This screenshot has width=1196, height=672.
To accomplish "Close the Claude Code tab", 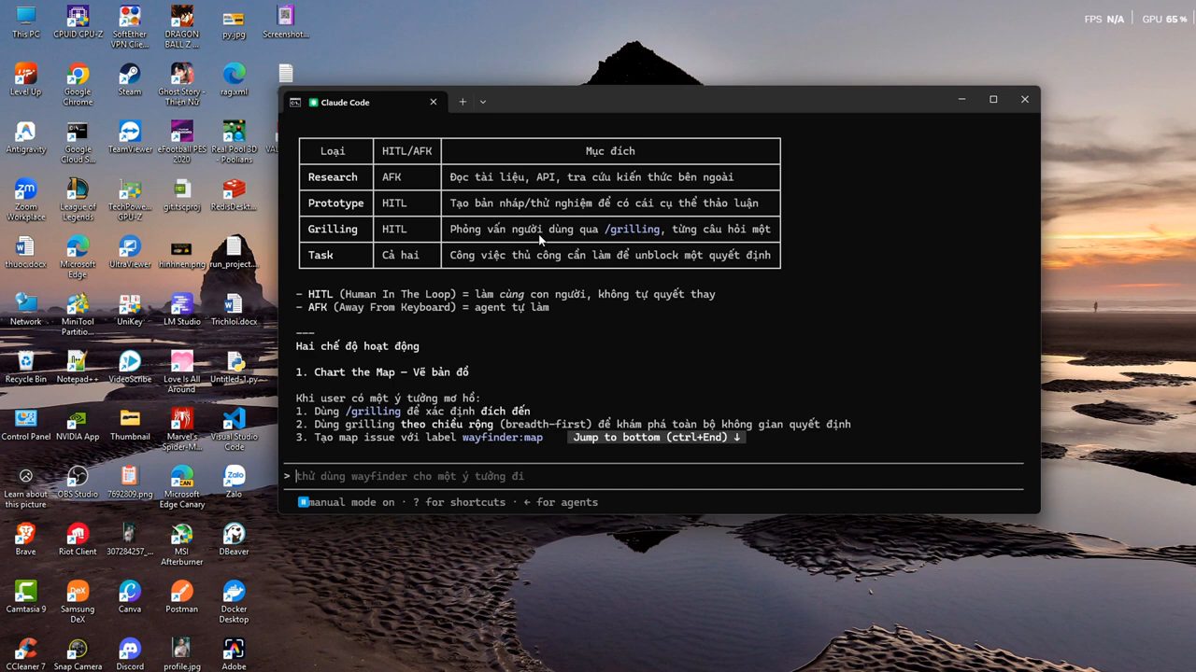I will [433, 102].
